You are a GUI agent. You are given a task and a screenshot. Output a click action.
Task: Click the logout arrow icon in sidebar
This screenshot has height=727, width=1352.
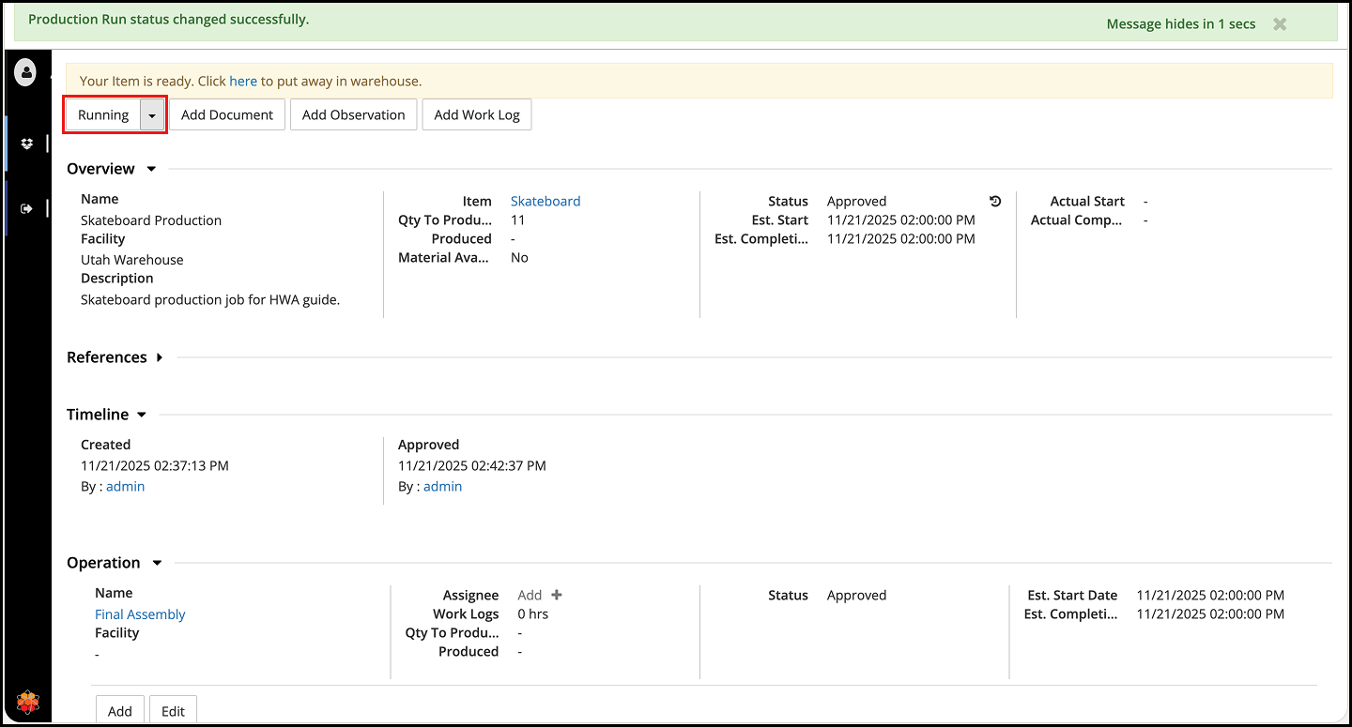(x=26, y=208)
